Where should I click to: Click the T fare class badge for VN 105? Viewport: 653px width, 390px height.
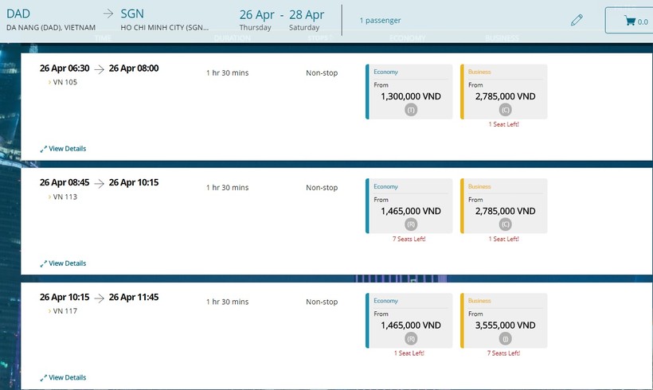411,111
